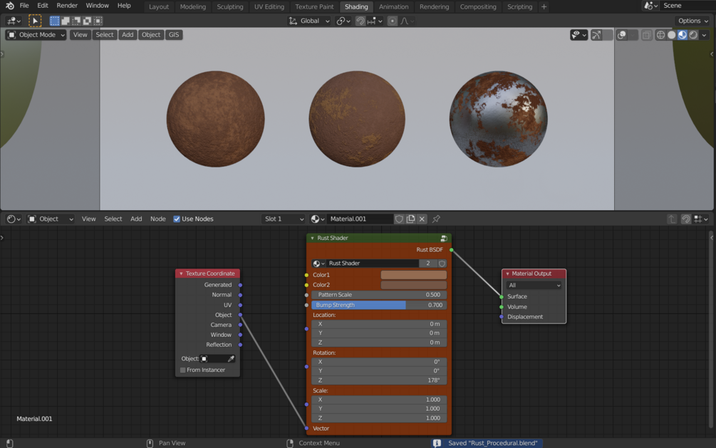Toggle X-ray mode icon
This screenshot has height=448, width=716.
(647, 35)
